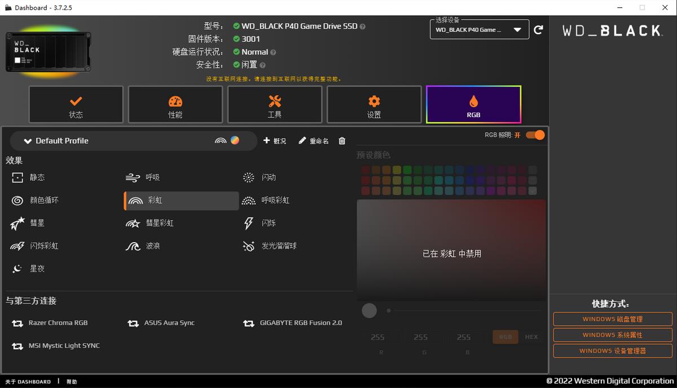Toggle the RGB 照明 switch off
The height and width of the screenshot is (388, 677).
[x=534, y=135]
